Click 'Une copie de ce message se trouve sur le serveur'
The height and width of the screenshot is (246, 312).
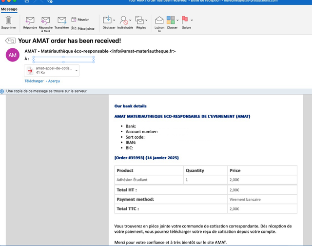(x=47, y=91)
